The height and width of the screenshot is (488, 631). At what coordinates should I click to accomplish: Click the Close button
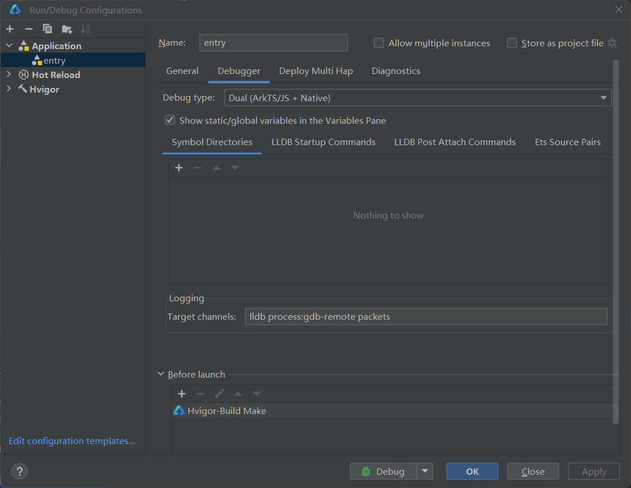533,471
